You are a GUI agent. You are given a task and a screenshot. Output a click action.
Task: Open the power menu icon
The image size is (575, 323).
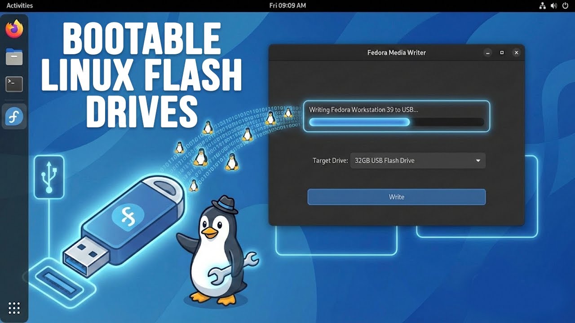(x=565, y=5)
